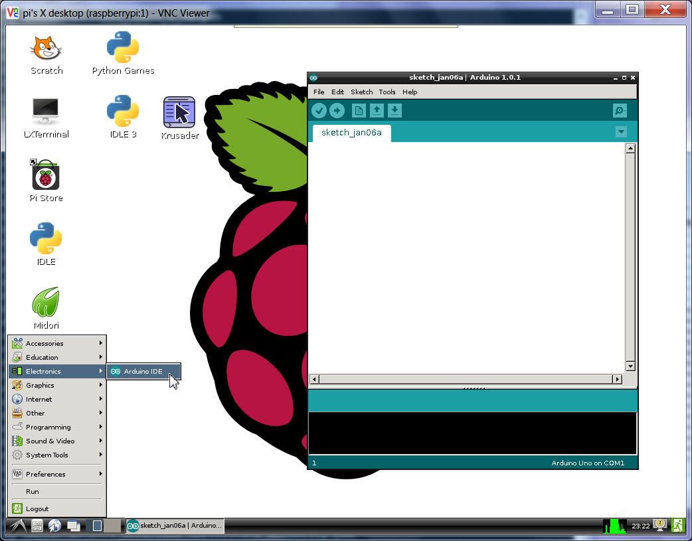
Task: Open the Scratch desktop icon
Action: tap(46, 54)
